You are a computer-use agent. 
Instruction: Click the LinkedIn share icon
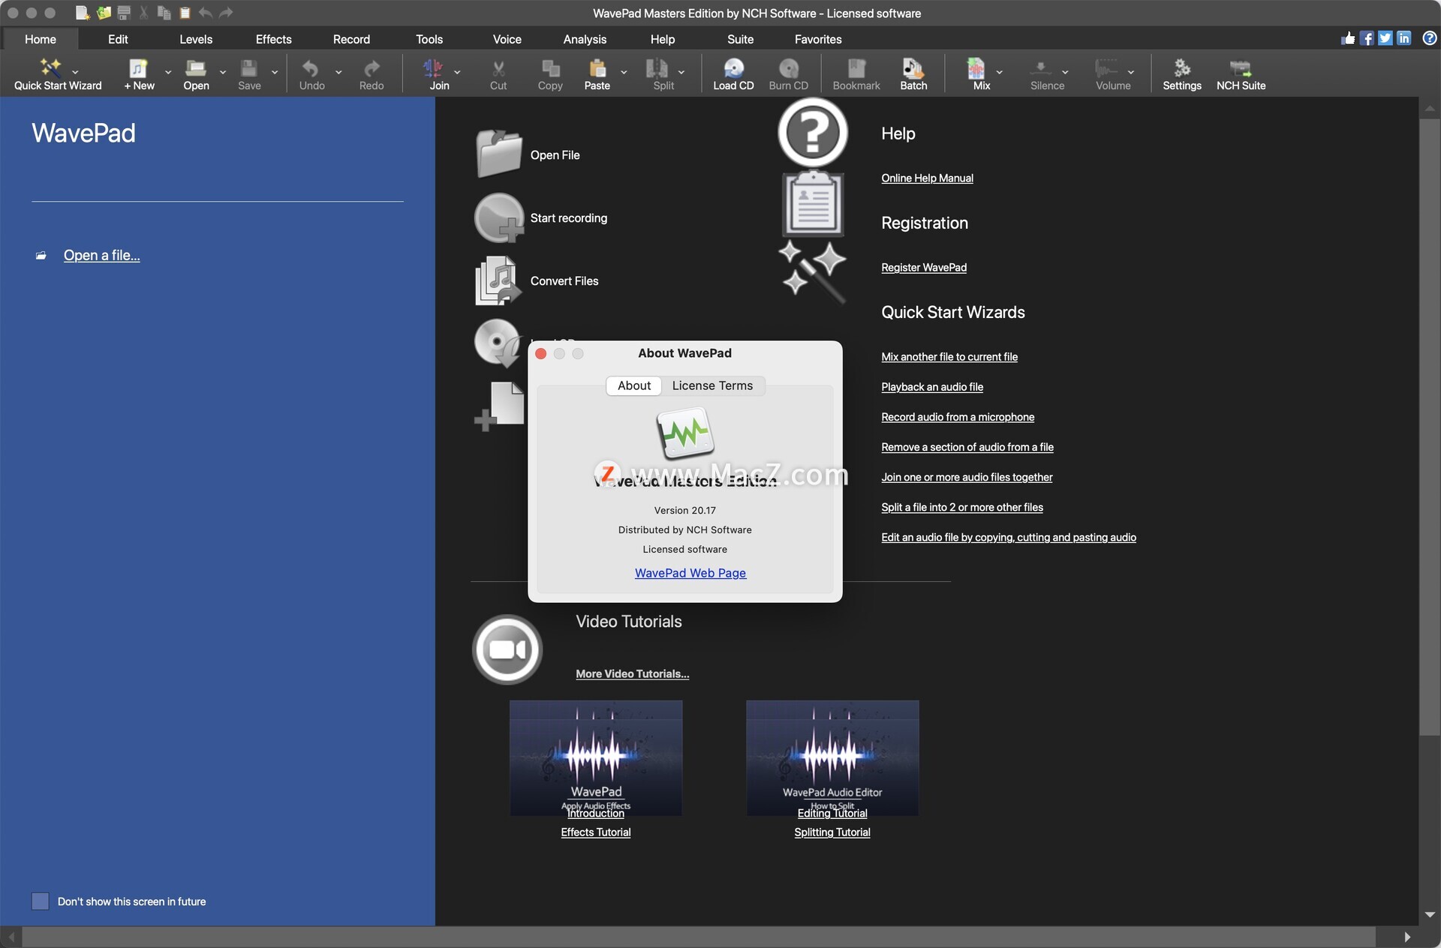click(1404, 38)
